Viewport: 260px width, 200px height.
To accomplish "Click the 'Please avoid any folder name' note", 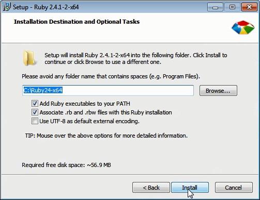I will click(111, 76).
